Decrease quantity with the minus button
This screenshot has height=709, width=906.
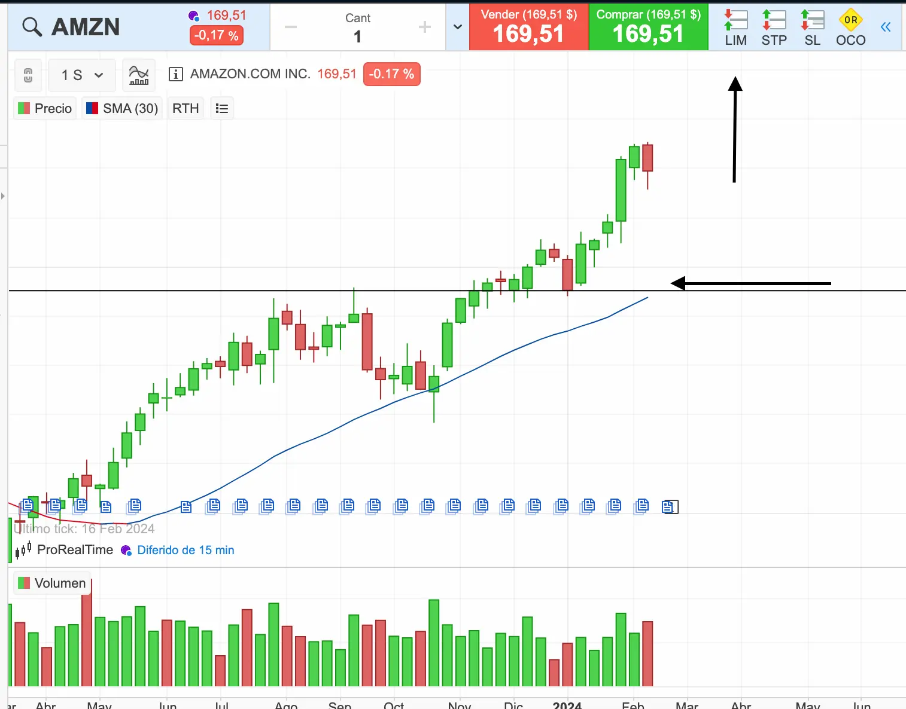click(x=291, y=27)
